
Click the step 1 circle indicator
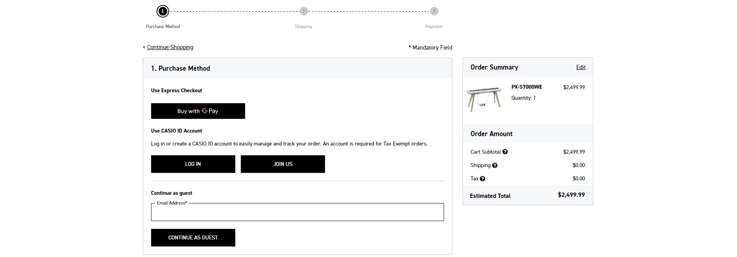(x=163, y=11)
